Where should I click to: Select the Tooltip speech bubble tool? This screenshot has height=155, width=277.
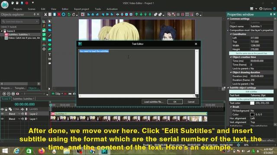click(50, 63)
